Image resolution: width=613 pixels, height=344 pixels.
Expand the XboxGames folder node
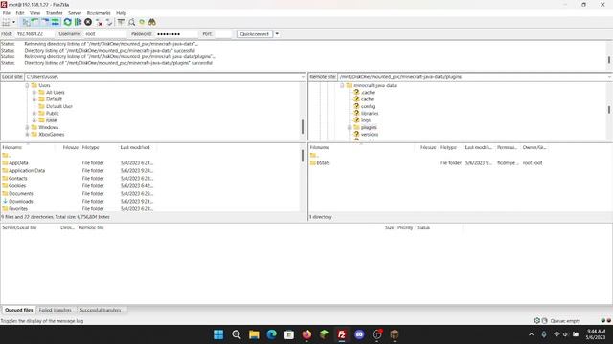27,135
